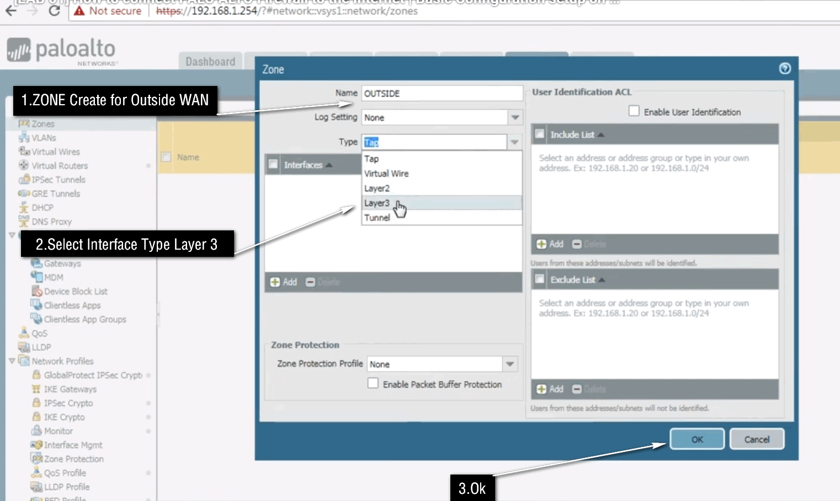The height and width of the screenshot is (501, 840).
Task: Collapse the Network Profiles tree node
Action: 12,361
